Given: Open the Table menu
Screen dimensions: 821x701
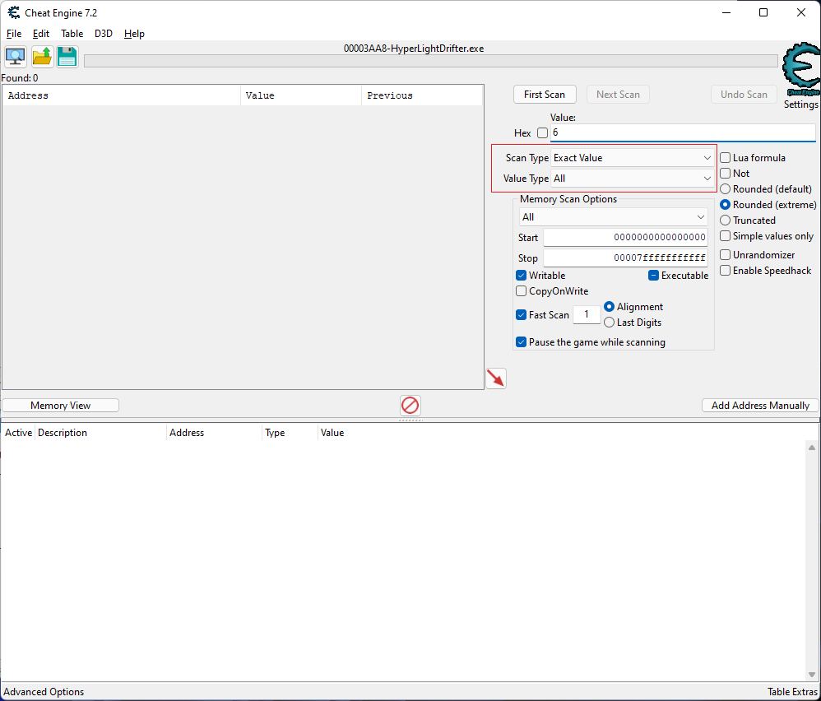Looking at the screenshot, I should pos(72,34).
